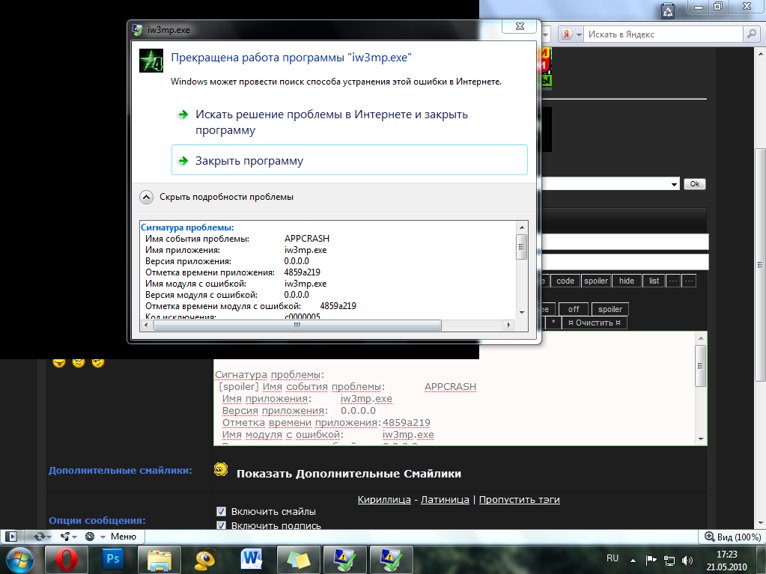This screenshot has height=574, width=766.
Task: Click the Opera Link sync icon
Action: [x=40, y=537]
